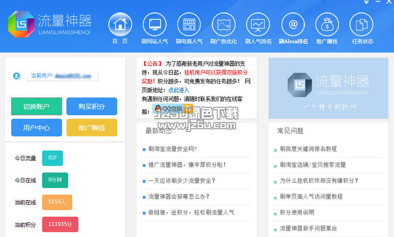394x237 pixels.
Task: Open FAQ 为什么挂机软件却没有赚积分?
Action: tap(319, 180)
